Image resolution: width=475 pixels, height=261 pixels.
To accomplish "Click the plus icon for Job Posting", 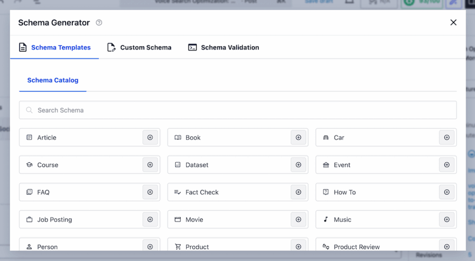I will point(150,220).
